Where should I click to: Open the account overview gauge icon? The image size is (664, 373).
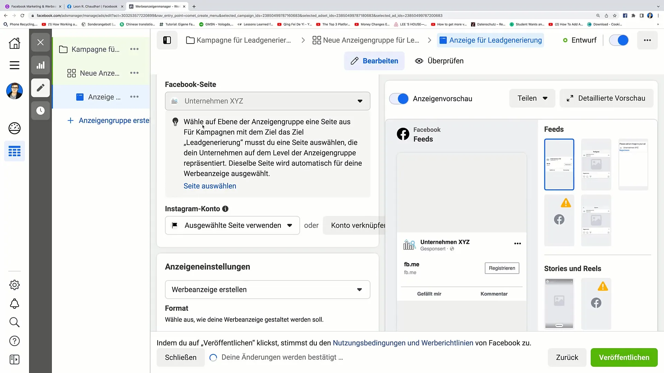pyautogui.click(x=15, y=128)
